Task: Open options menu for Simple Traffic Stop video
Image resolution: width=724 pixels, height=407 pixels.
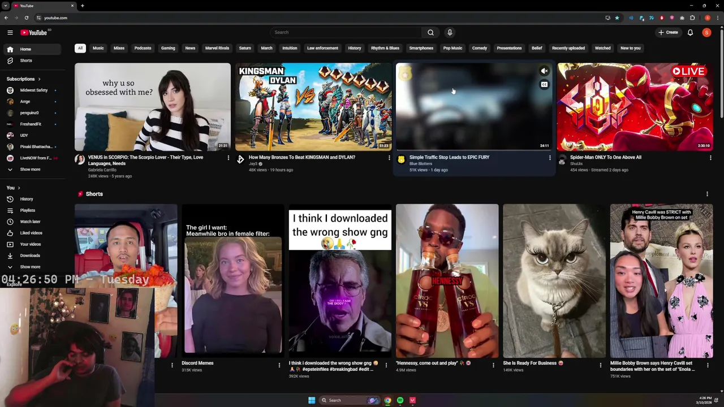Action: [550, 158]
